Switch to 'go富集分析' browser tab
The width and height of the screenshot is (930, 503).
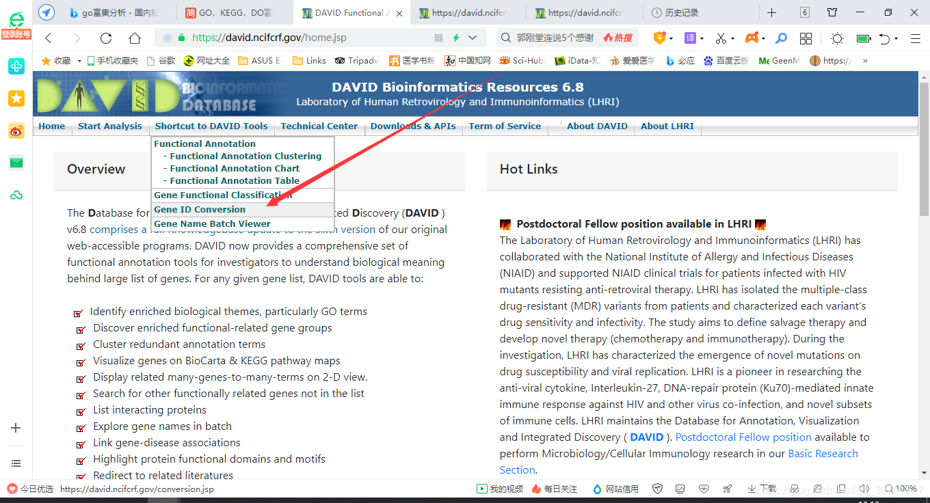[x=118, y=12]
